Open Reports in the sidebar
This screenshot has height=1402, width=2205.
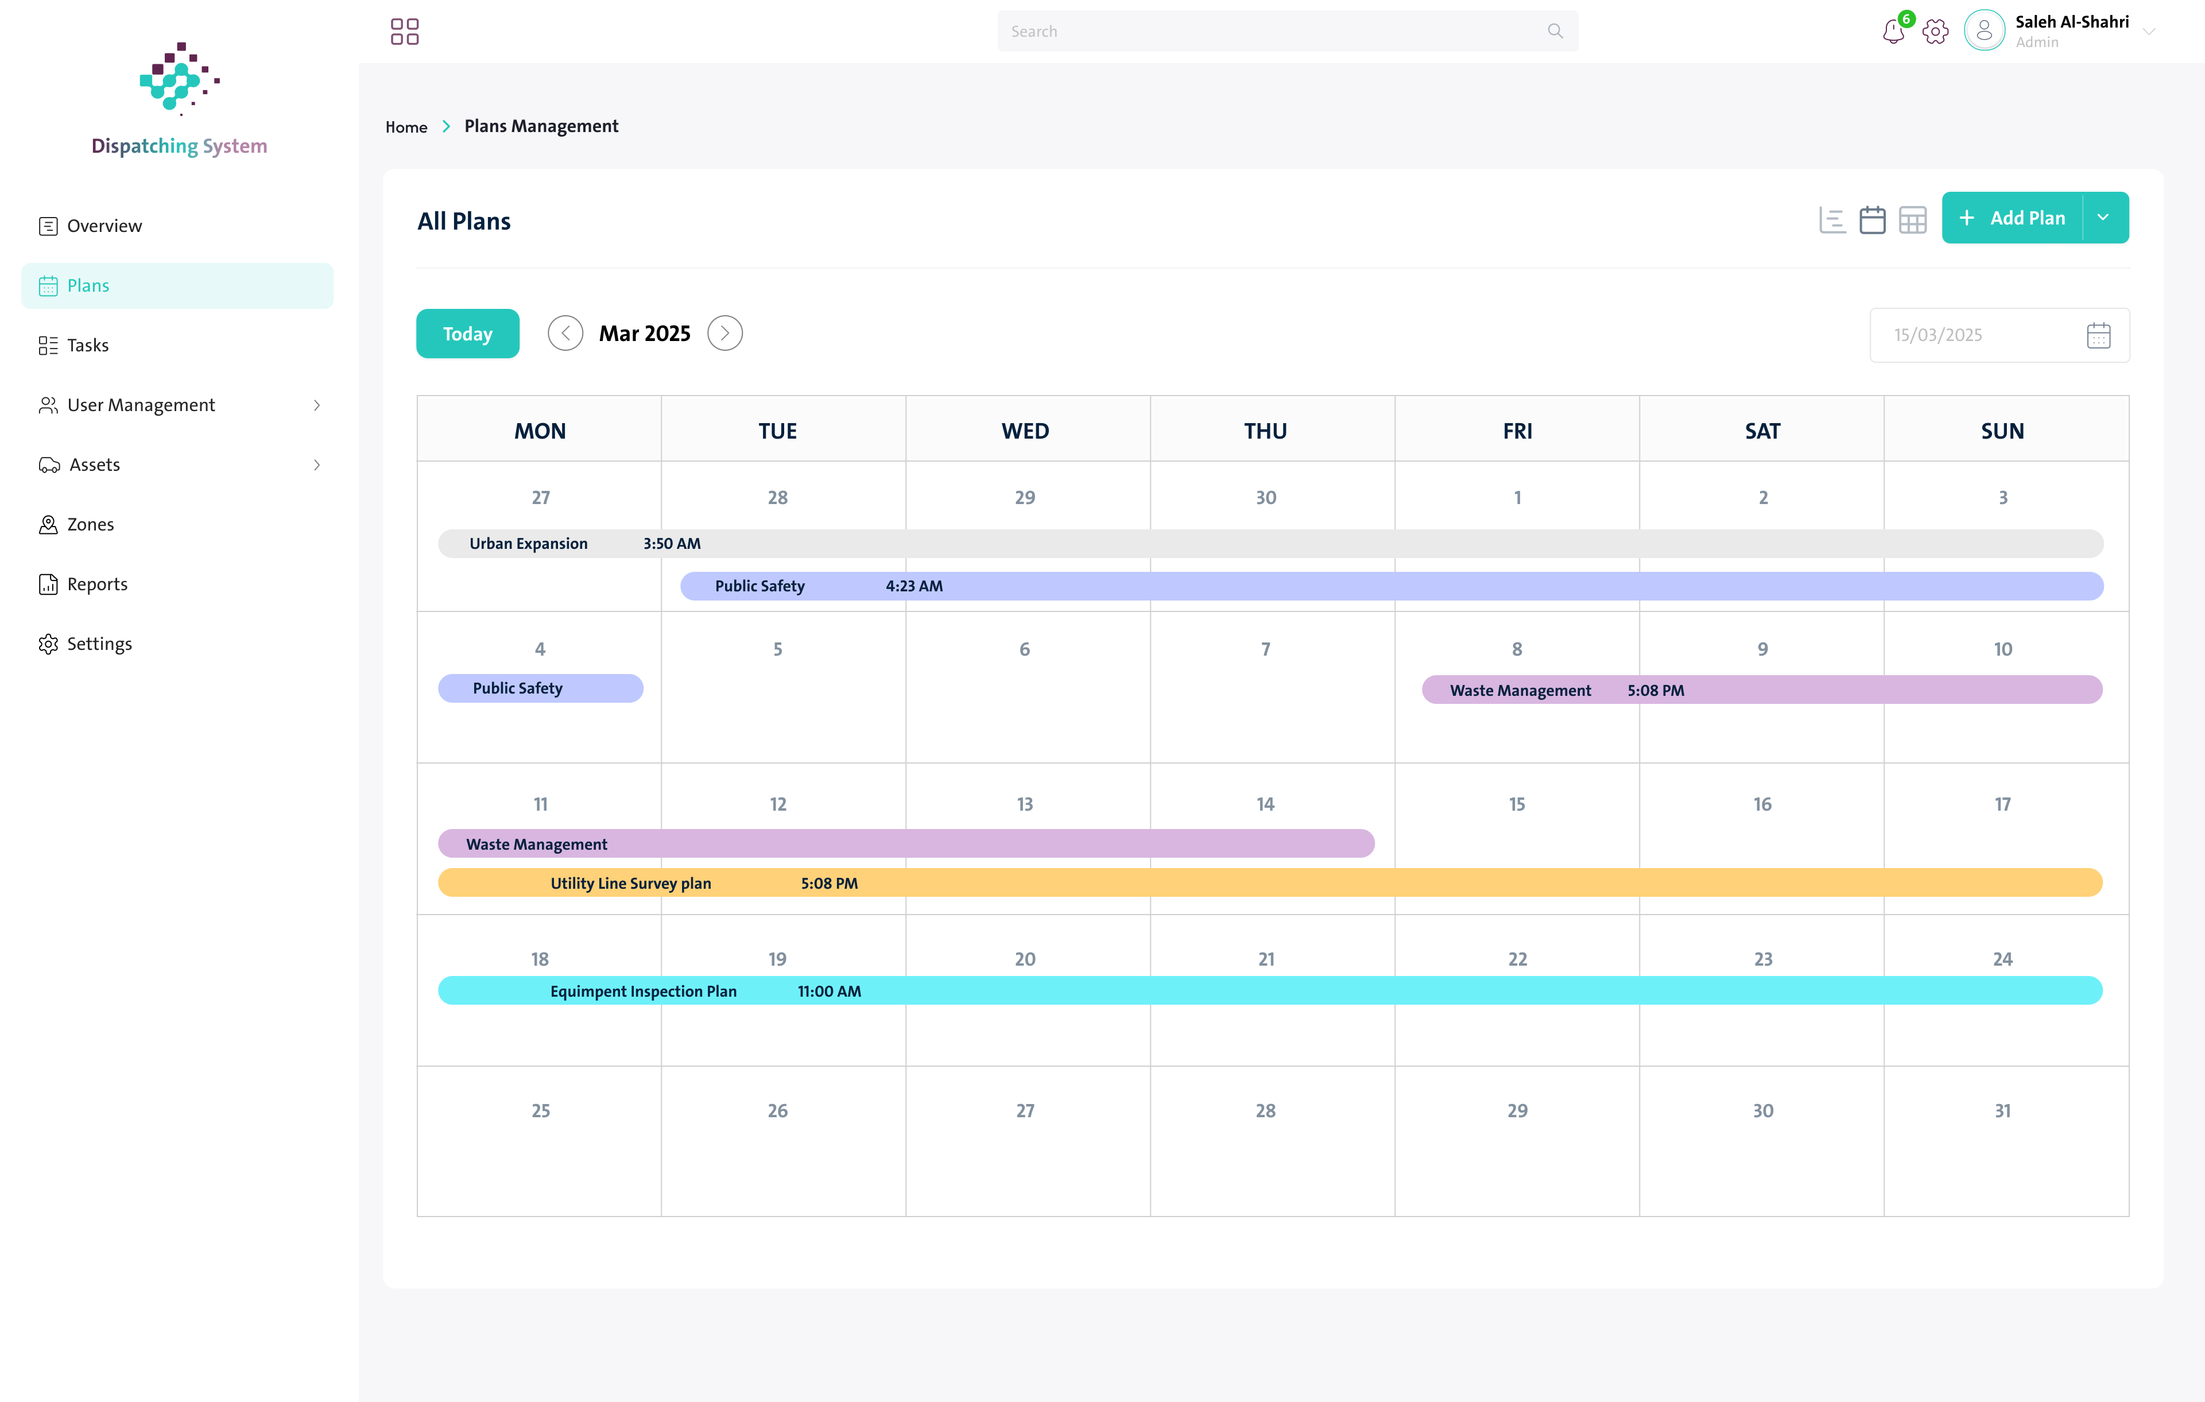tap(177, 584)
